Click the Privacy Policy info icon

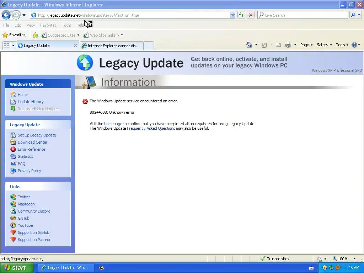pos(13,171)
